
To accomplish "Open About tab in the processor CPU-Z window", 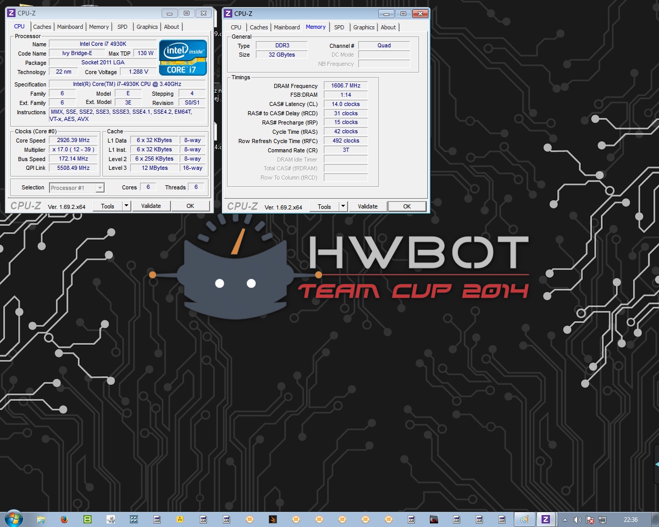I will point(171,27).
